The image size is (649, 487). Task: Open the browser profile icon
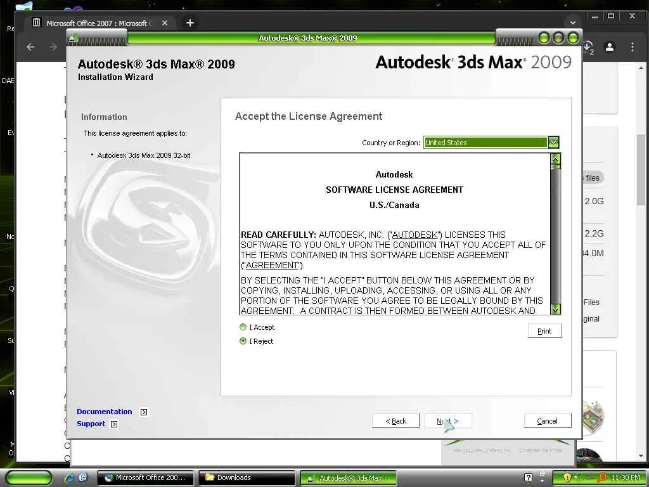pos(610,47)
